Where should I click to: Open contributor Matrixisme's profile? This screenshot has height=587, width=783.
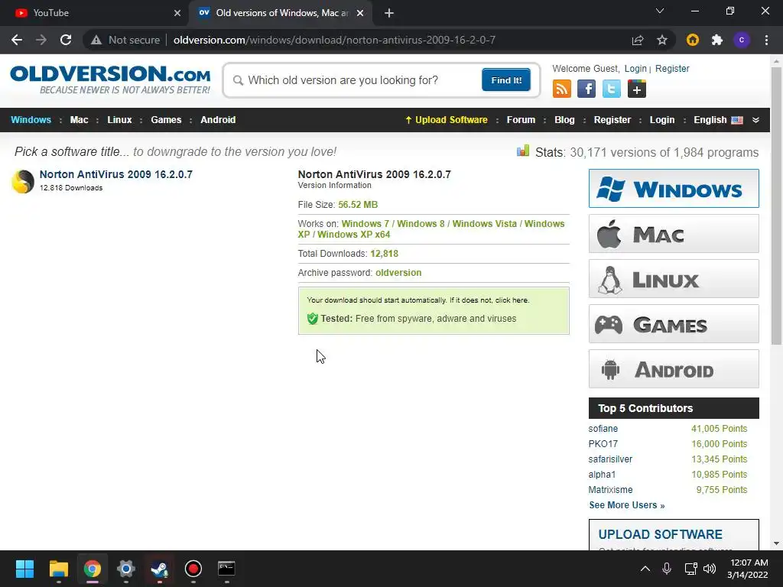[x=610, y=490]
